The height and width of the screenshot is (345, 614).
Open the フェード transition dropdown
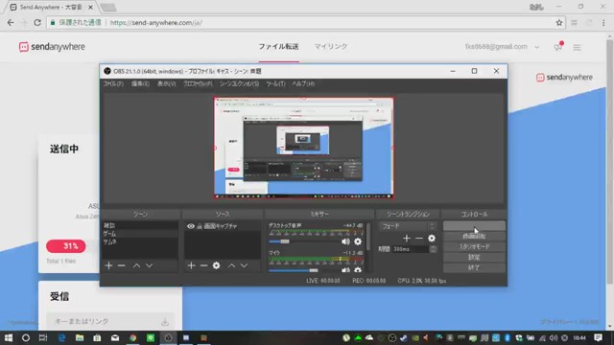407,226
